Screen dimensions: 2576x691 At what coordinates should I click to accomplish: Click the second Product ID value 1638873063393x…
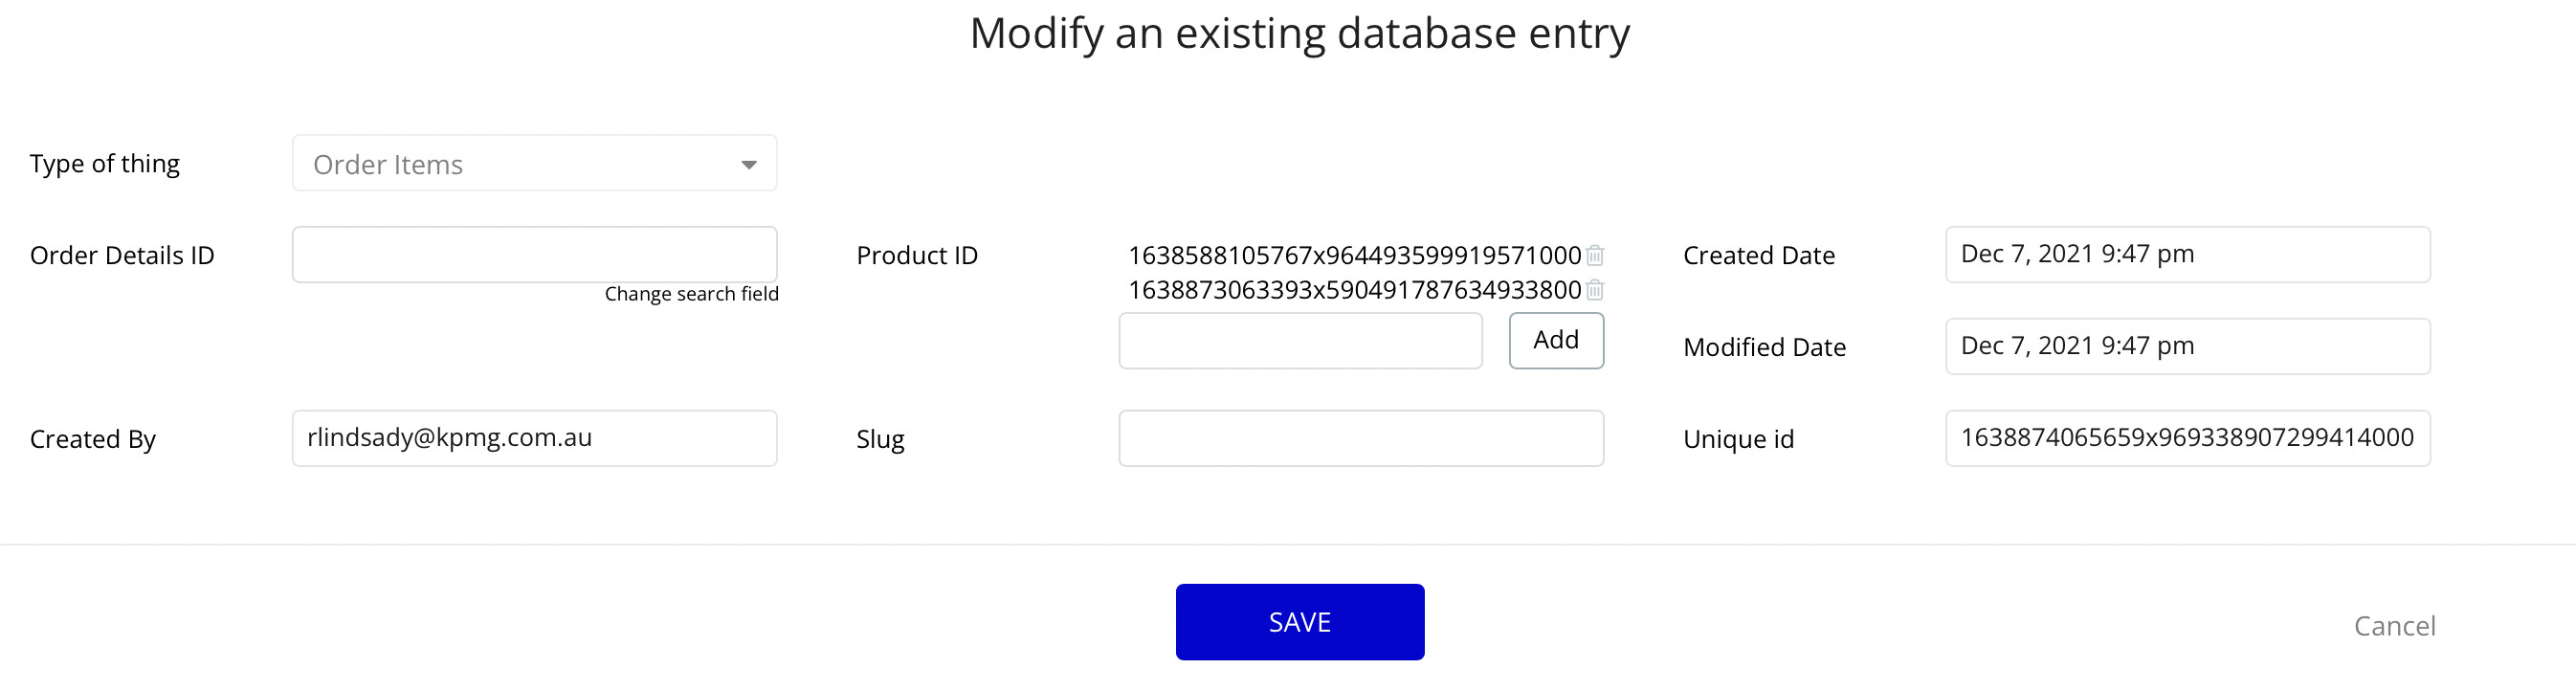(x=1354, y=290)
